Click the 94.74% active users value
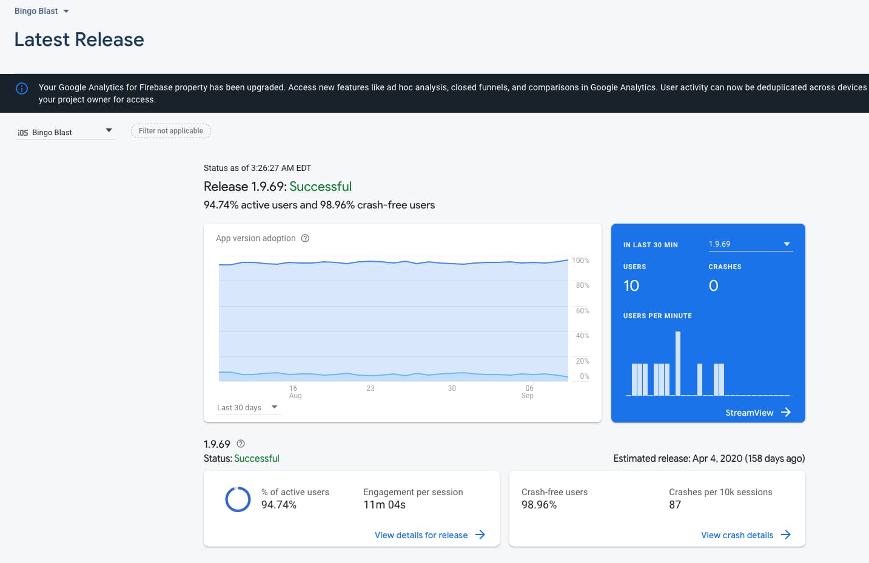Image resolution: width=869 pixels, height=563 pixels. [x=279, y=505]
